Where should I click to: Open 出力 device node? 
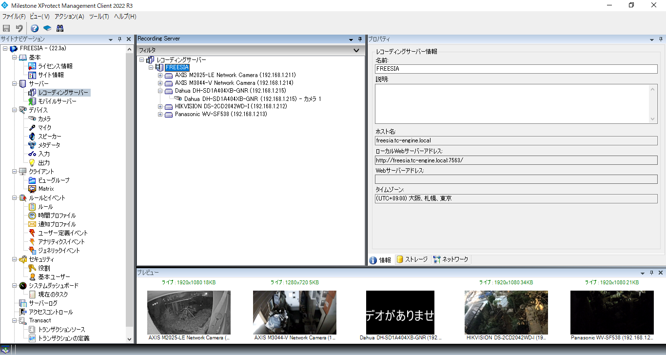tap(44, 163)
